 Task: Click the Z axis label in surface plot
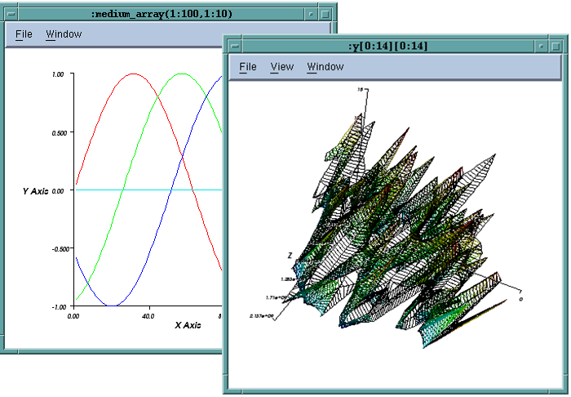290,256
